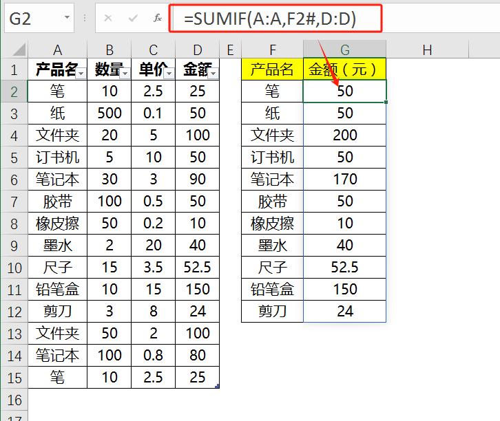Select column F header
The image size is (500, 421).
coord(272,50)
